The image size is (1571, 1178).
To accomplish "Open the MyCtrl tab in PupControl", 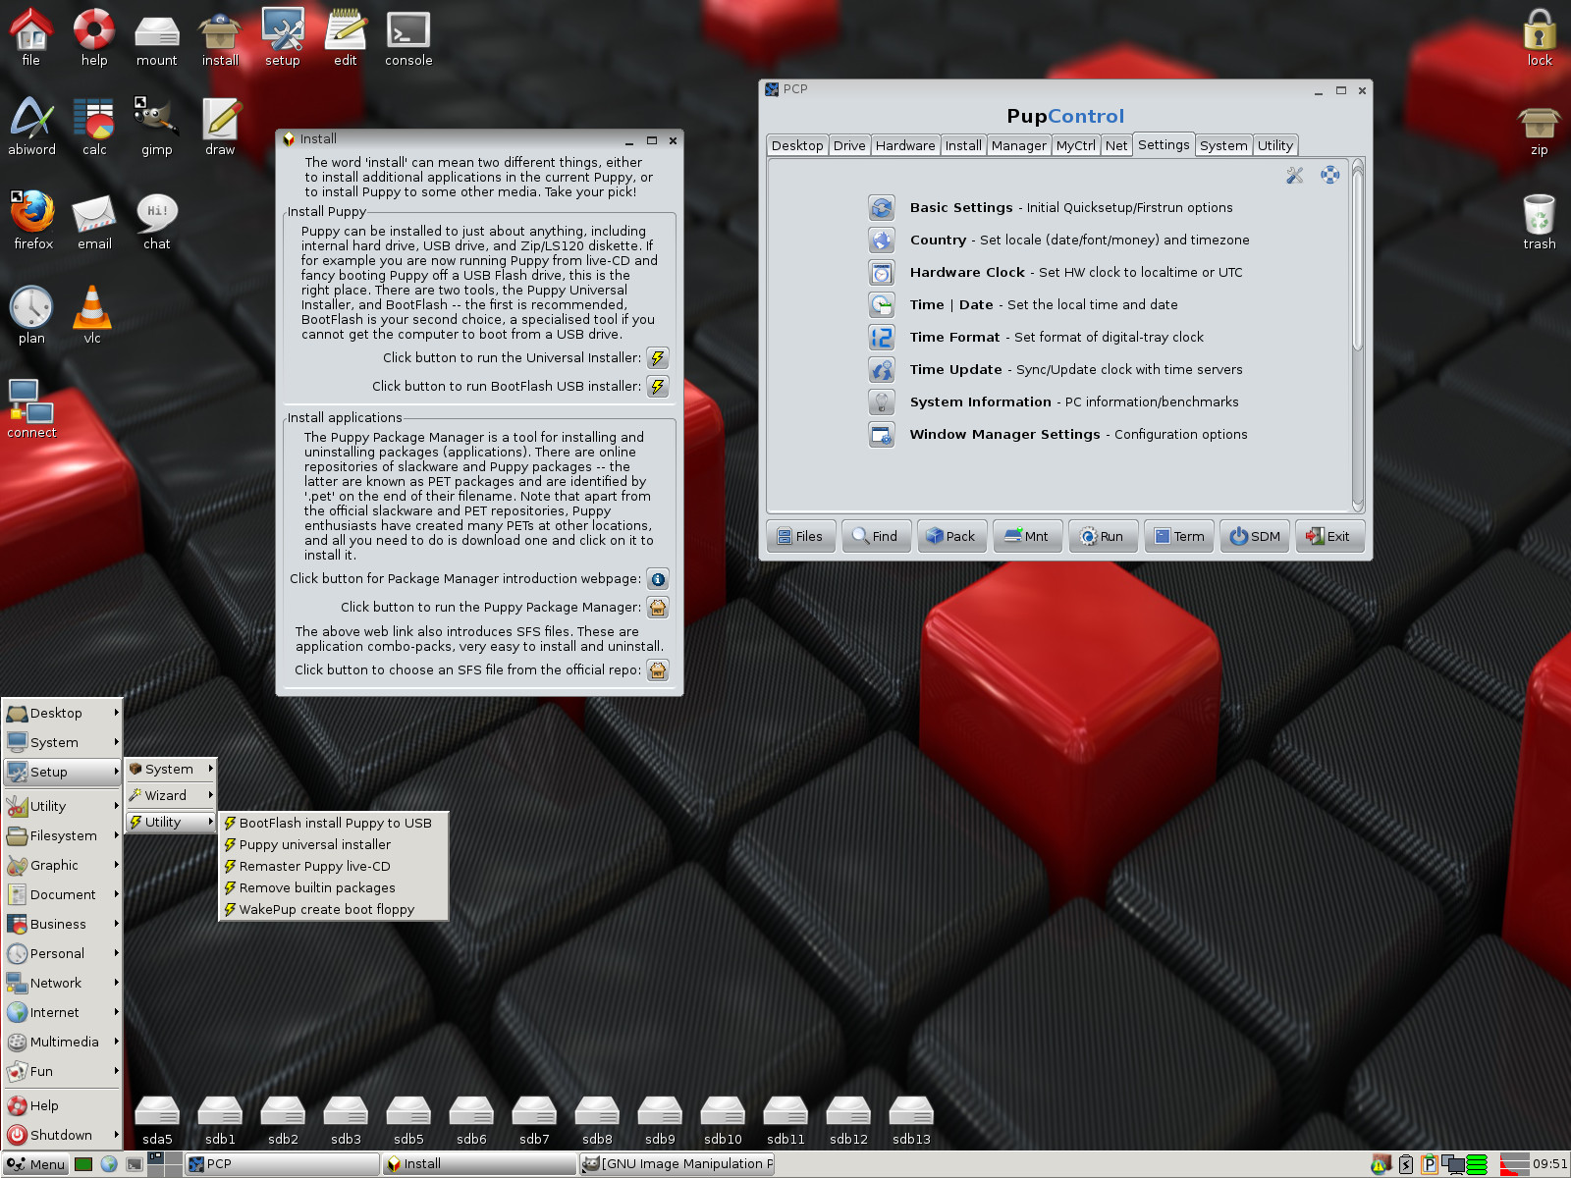I will [1075, 146].
